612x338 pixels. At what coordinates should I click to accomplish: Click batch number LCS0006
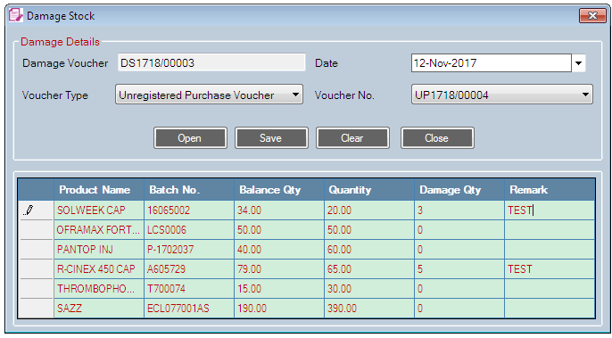point(189,230)
